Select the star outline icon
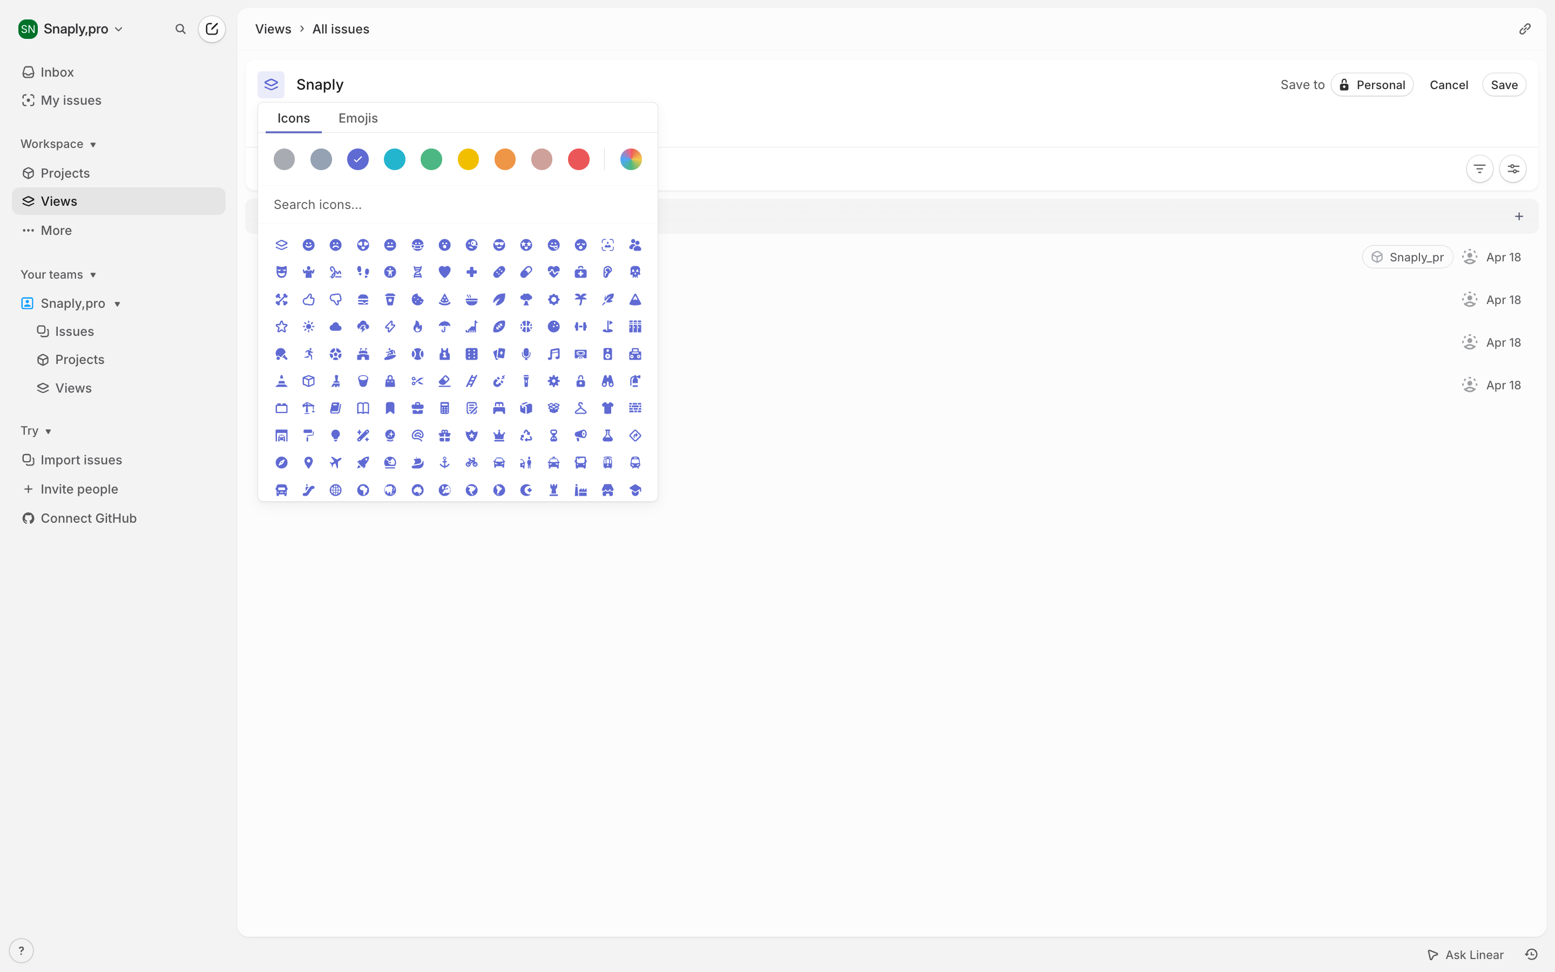Viewport: 1555px width, 972px height. [x=281, y=327]
